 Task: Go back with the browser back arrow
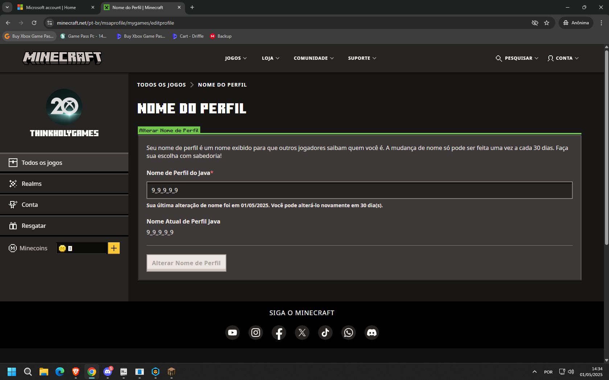click(8, 23)
